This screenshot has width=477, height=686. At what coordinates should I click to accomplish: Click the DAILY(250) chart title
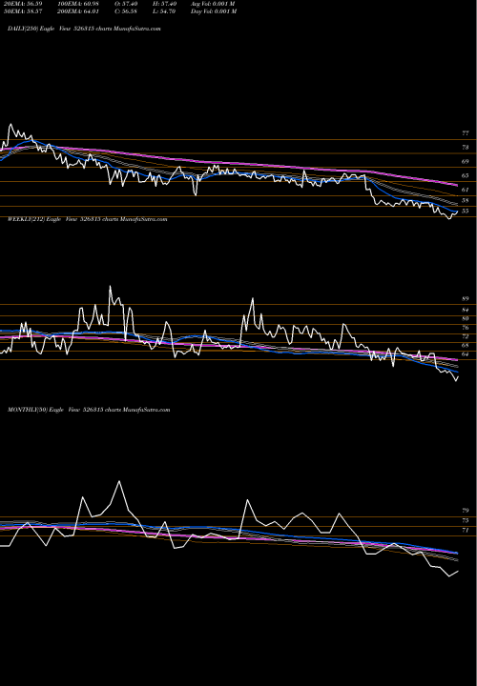coord(84,29)
